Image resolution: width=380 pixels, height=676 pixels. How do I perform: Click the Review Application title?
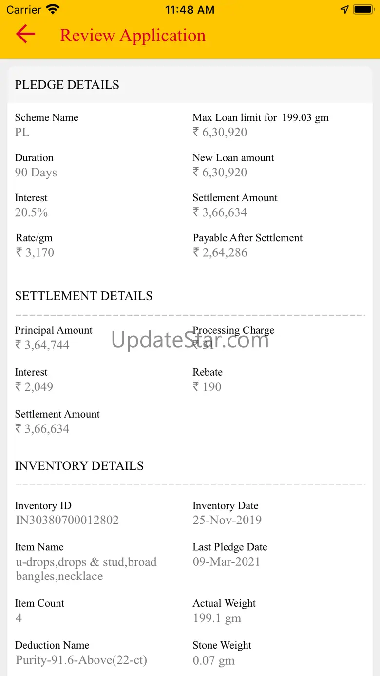point(133,35)
